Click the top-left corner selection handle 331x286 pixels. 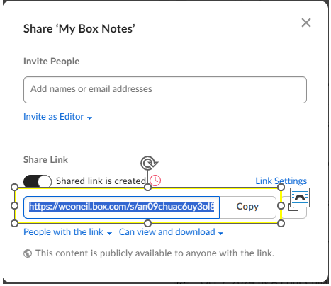coord(15,188)
